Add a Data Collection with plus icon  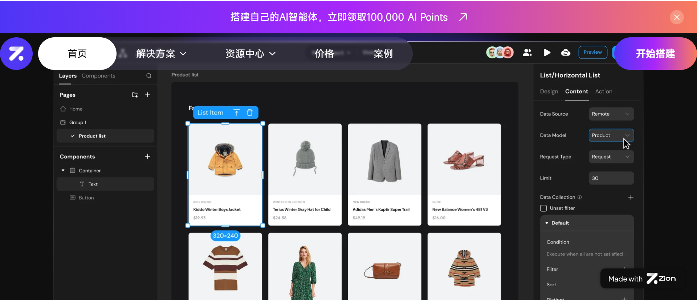tap(631, 197)
